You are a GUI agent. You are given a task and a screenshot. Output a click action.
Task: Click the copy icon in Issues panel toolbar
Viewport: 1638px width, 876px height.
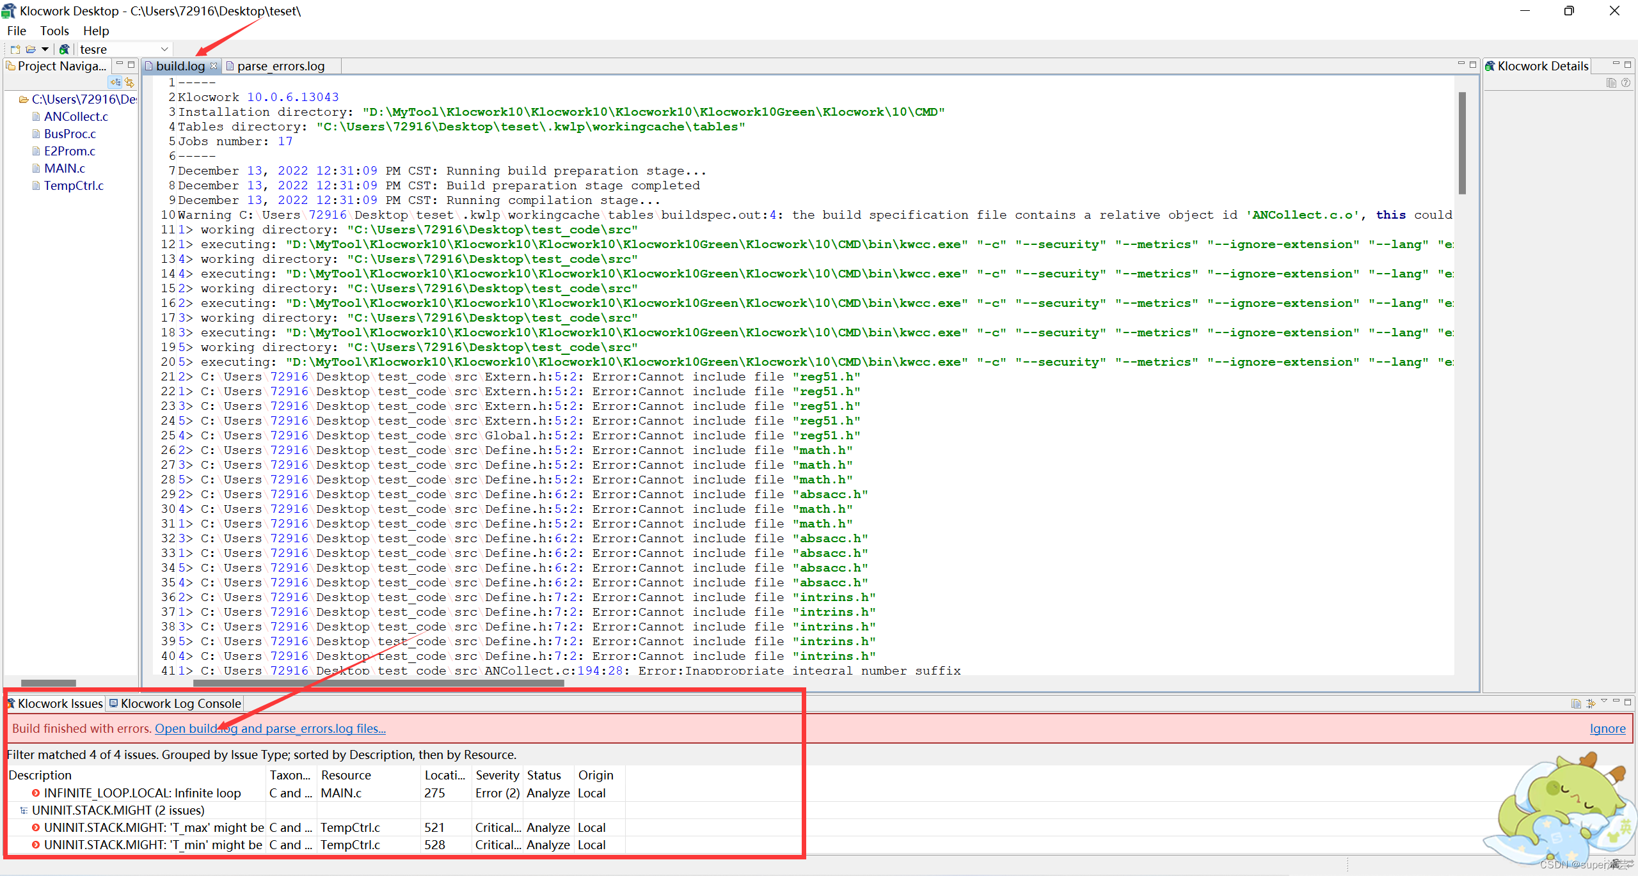coord(1576,703)
